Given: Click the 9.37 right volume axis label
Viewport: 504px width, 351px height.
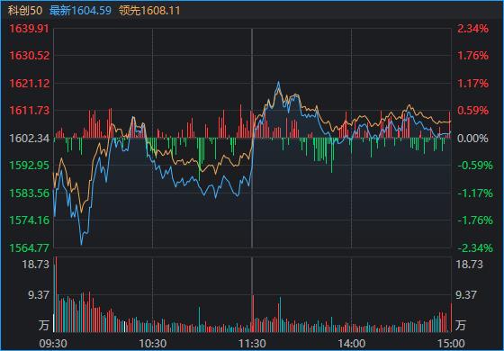Looking at the screenshot, I should [467, 295].
